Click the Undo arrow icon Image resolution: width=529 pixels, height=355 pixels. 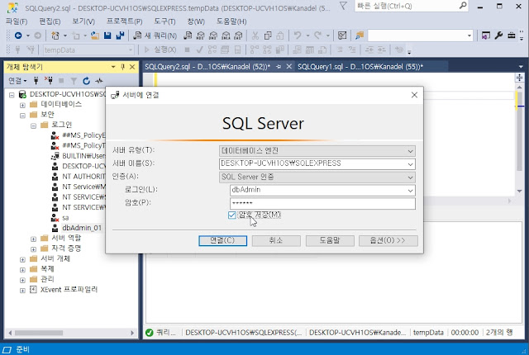click(298, 35)
